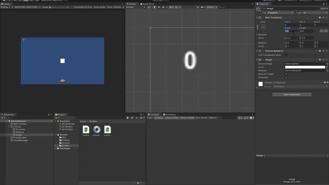Viewport: 329px width, 185px height.
Task: Open the Scene view Gizmos dropdown
Action: click(212, 7)
